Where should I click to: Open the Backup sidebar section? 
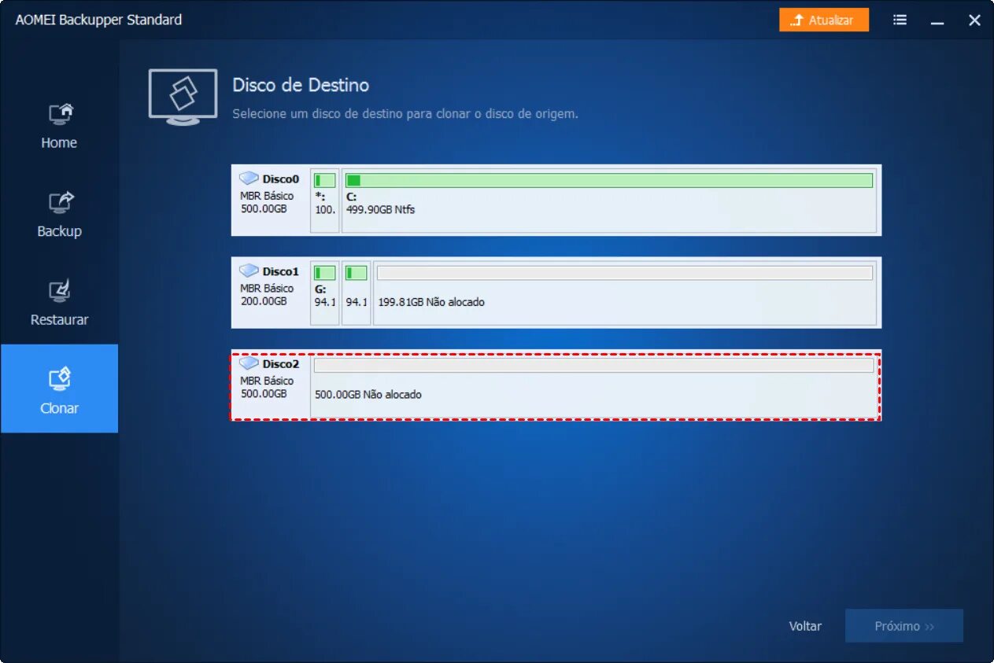click(59, 215)
